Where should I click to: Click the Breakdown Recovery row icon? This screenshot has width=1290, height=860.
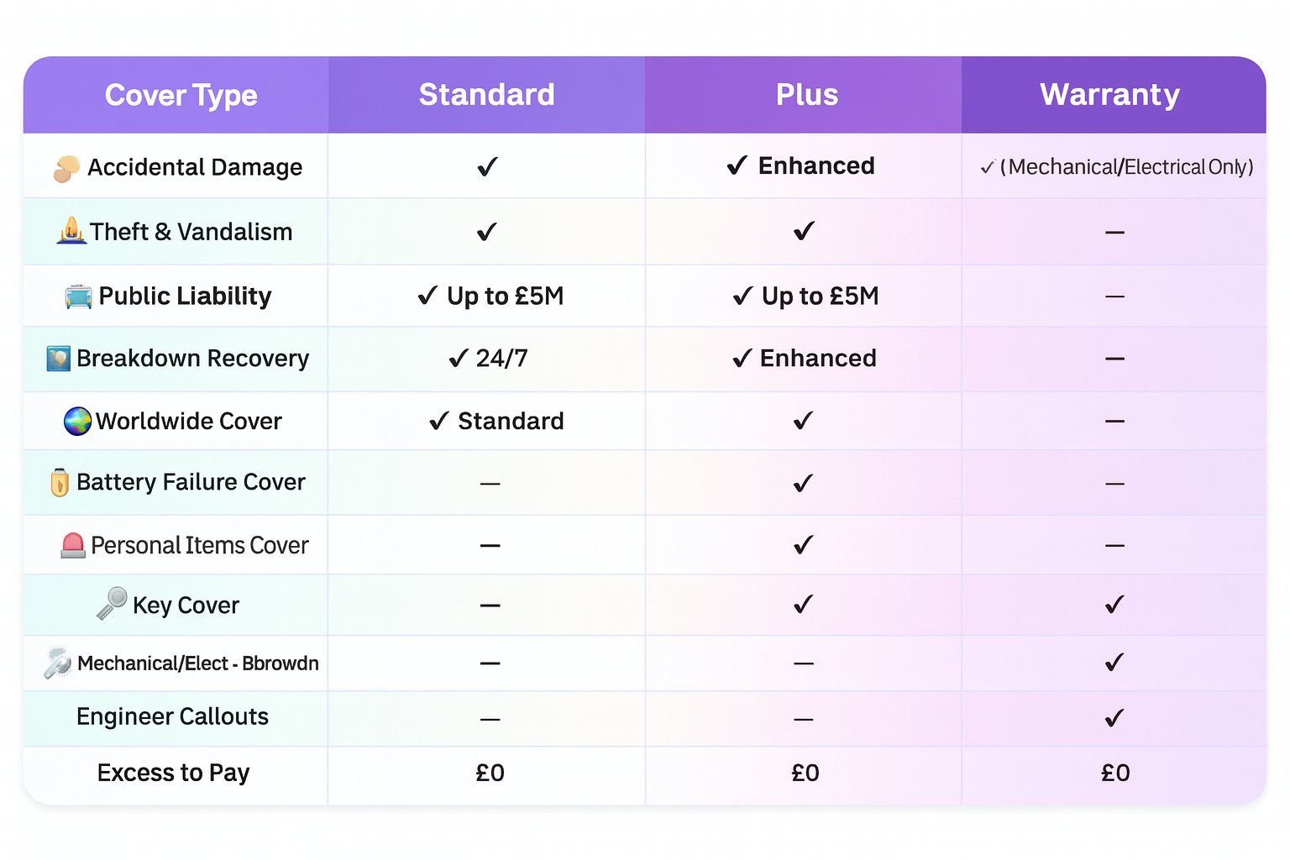pyautogui.click(x=59, y=359)
